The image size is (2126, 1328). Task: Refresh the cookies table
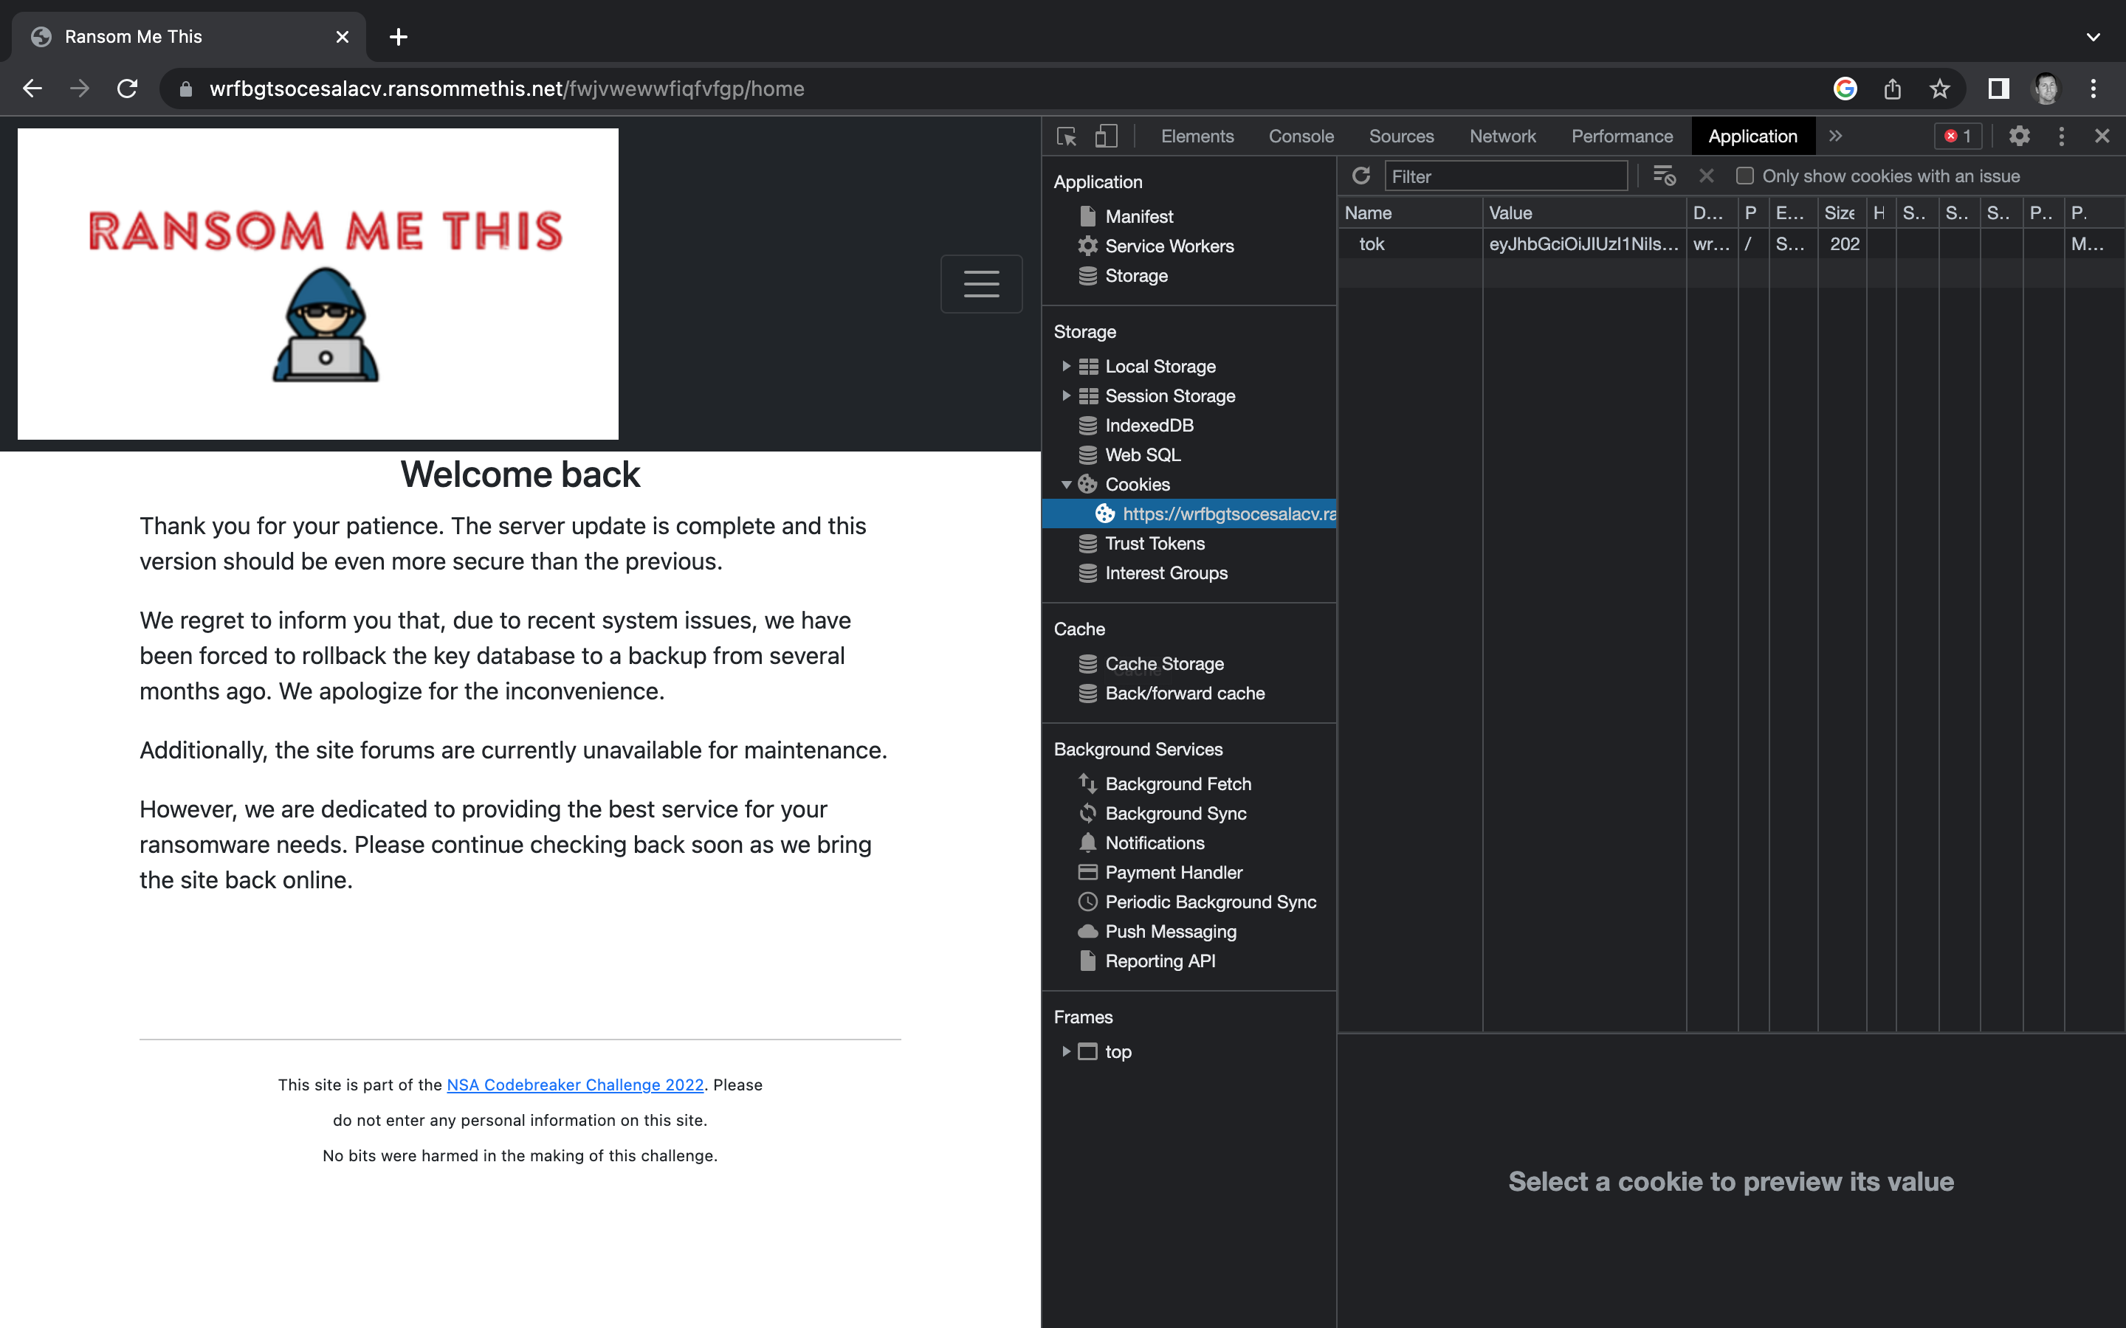(1360, 176)
